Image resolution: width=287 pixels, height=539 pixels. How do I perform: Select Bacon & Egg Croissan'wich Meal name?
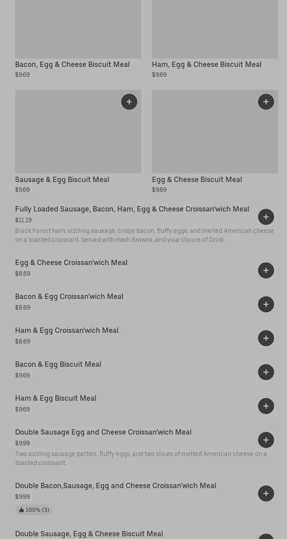69,296
